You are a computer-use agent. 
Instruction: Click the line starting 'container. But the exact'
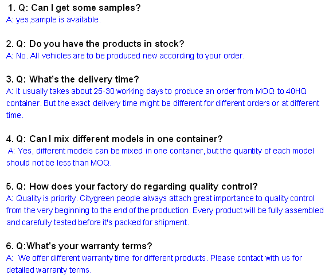pos(163,104)
